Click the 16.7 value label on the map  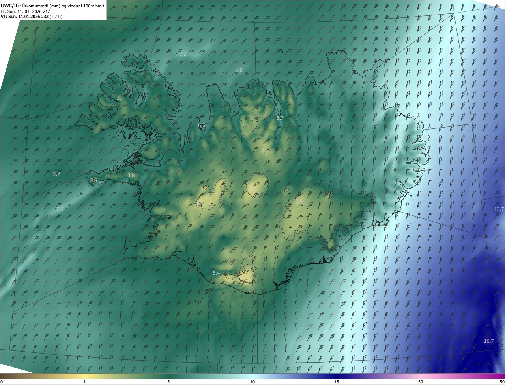pos(489,341)
